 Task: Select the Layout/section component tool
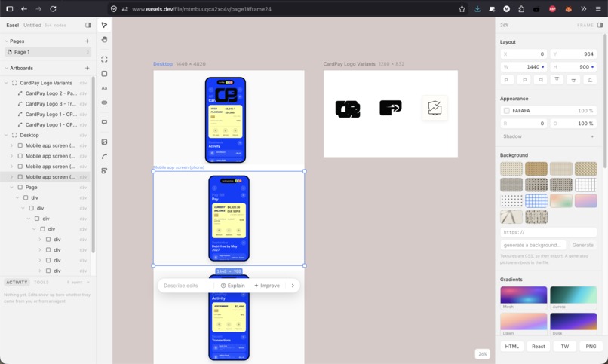(x=104, y=171)
